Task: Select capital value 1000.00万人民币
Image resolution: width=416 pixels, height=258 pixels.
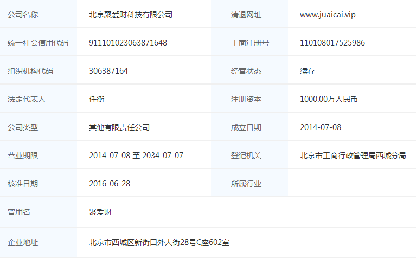Action: [329, 99]
